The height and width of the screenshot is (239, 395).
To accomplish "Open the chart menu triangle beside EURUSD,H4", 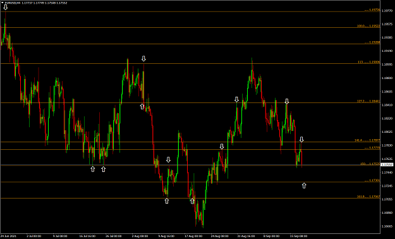I will (x=3, y=3).
